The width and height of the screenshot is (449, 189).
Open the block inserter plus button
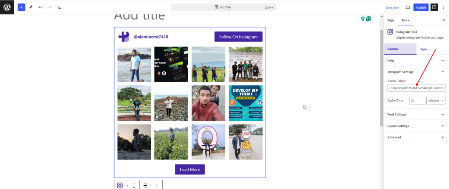(x=21, y=7)
